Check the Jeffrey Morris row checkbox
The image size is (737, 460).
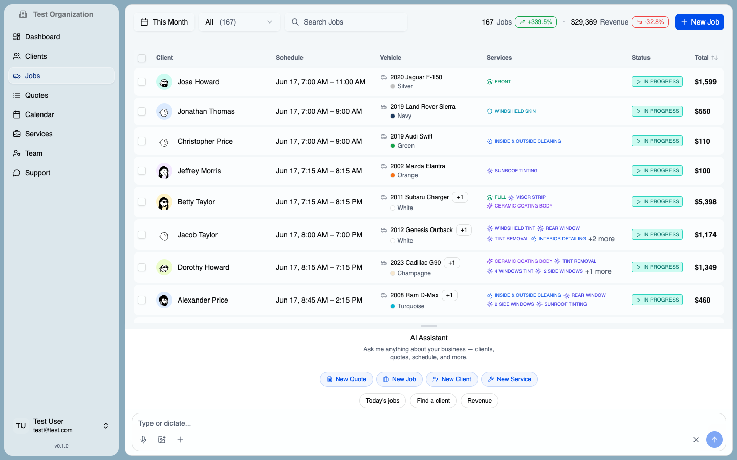(x=142, y=171)
